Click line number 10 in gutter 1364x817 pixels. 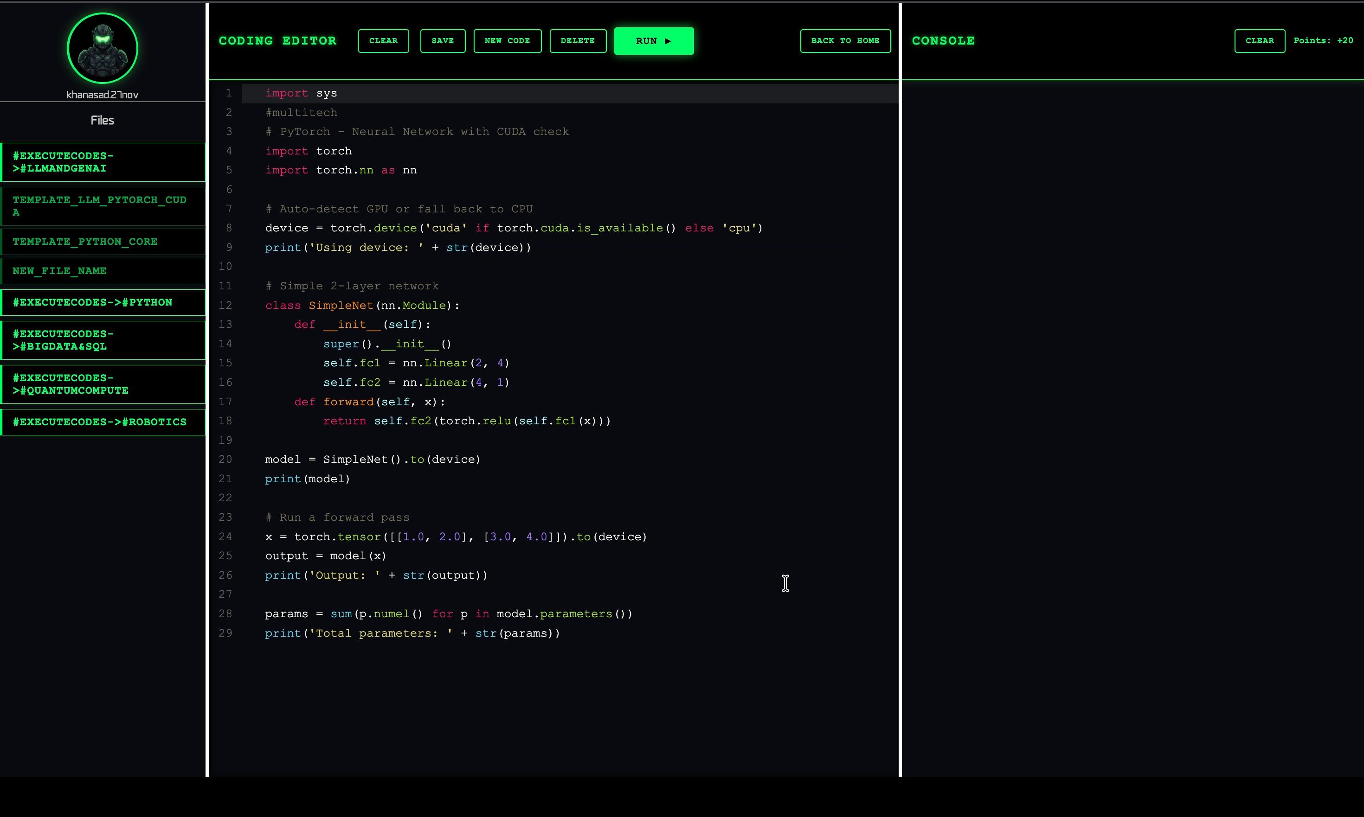(x=225, y=267)
